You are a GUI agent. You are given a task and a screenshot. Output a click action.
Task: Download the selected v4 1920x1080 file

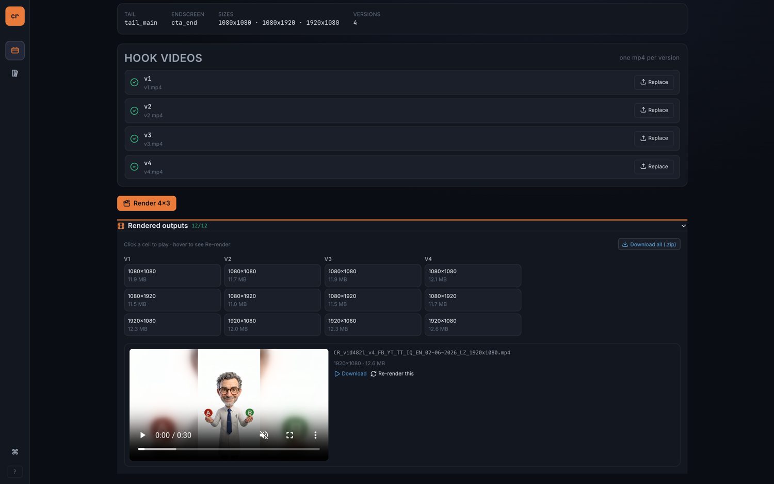[350, 373]
